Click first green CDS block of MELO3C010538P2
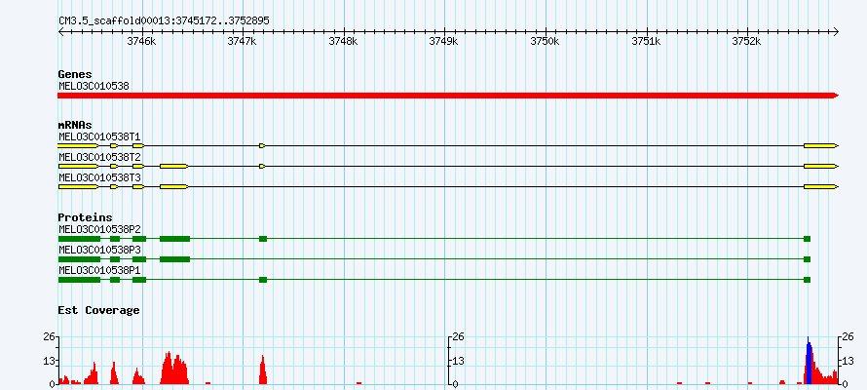 [79, 239]
